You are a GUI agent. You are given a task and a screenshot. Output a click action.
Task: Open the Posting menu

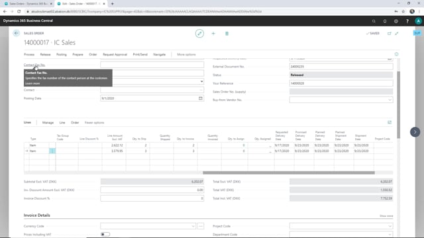[62, 54]
